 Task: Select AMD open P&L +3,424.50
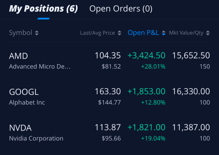(146, 55)
